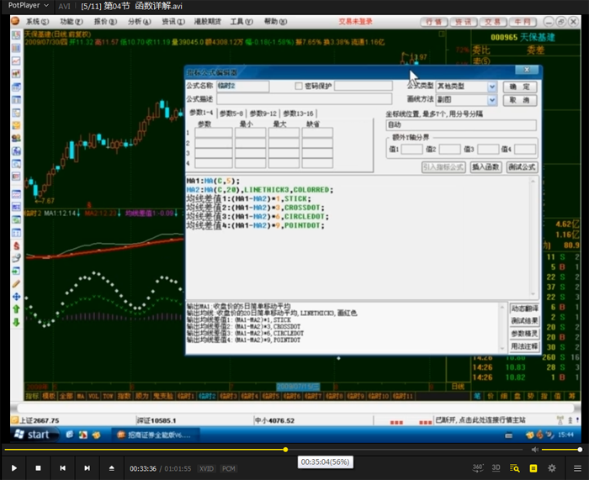Image resolution: width=589 pixels, height=480 pixels.
Task: Open PotPlayer settings gear
Action: click(552, 467)
